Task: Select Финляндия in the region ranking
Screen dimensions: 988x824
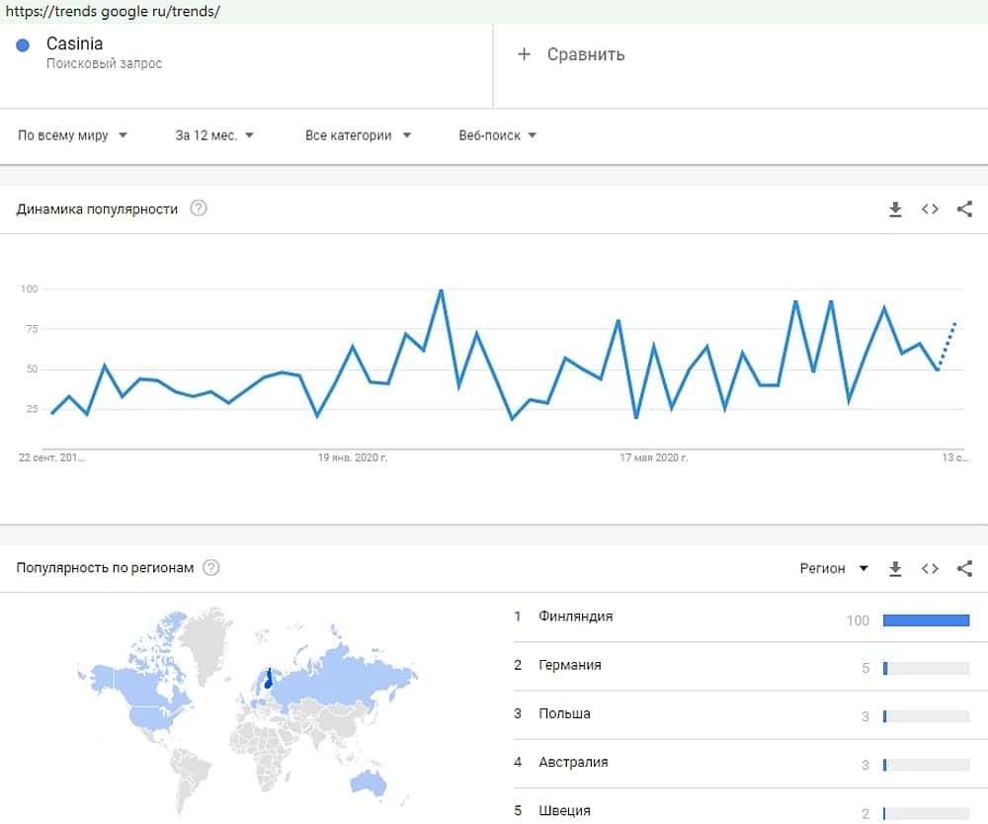Action: click(576, 617)
